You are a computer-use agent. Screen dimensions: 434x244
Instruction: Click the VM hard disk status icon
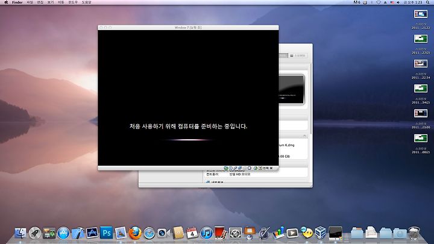tap(226, 168)
